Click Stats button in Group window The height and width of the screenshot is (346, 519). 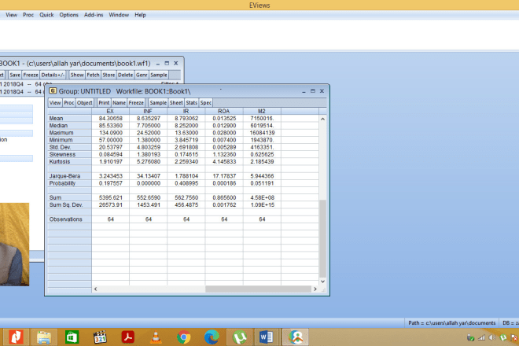pos(192,103)
